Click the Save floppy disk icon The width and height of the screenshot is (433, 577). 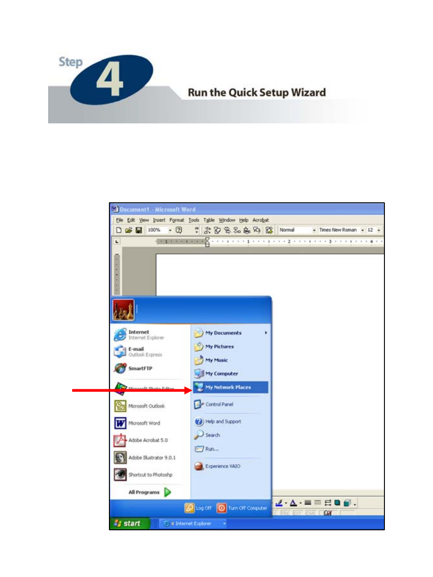(139, 230)
